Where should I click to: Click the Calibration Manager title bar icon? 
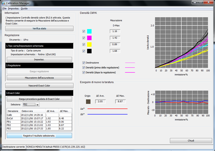(x=3, y=3)
